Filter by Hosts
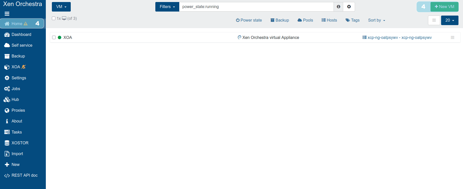The width and height of the screenshot is (463, 189). coord(329,20)
